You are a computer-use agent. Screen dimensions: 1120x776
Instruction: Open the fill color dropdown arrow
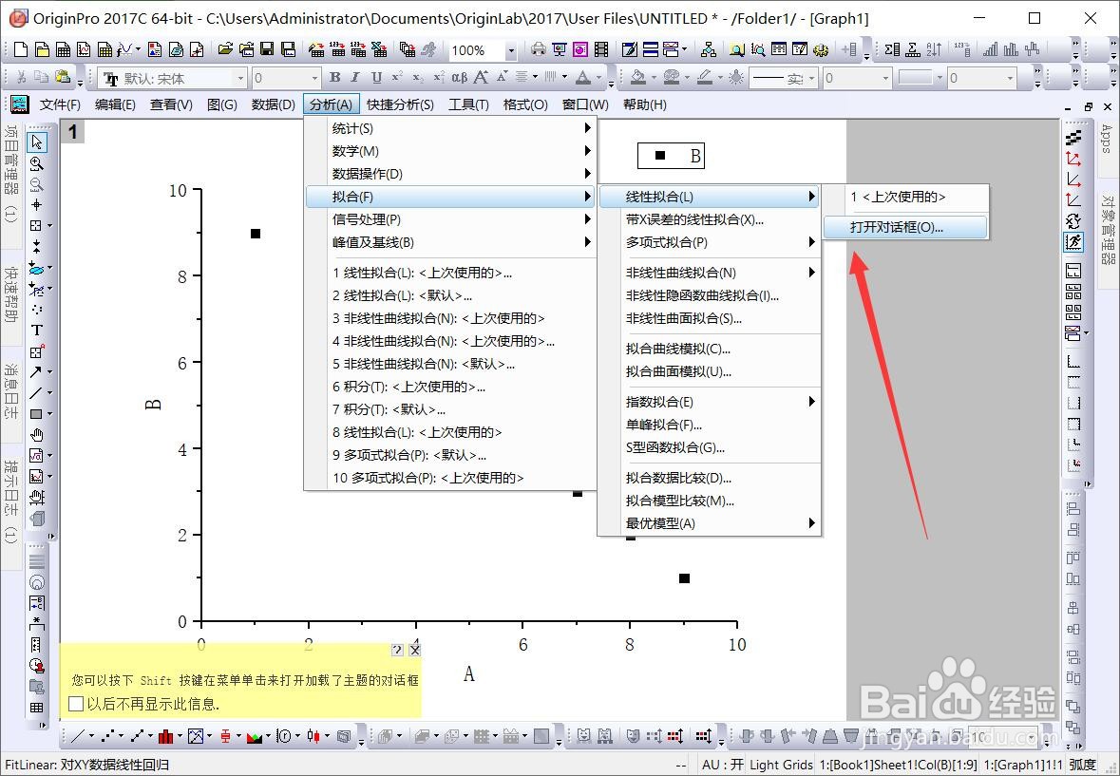coord(655,77)
